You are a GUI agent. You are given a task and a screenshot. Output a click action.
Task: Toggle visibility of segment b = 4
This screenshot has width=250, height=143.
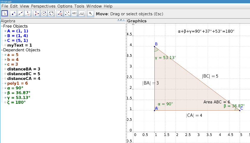[5, 60]
